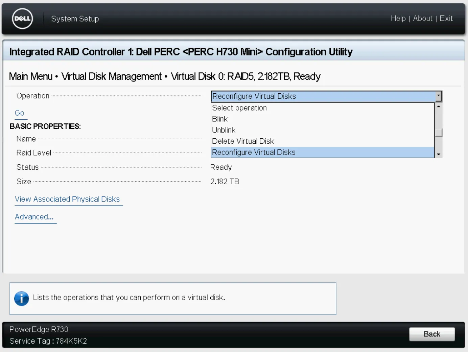Click the Go link
The image size is (468, 352).
(20, 113)
